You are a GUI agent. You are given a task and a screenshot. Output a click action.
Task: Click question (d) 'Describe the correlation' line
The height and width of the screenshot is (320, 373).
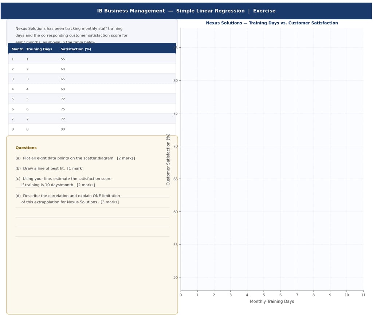(x=68, y=196)
